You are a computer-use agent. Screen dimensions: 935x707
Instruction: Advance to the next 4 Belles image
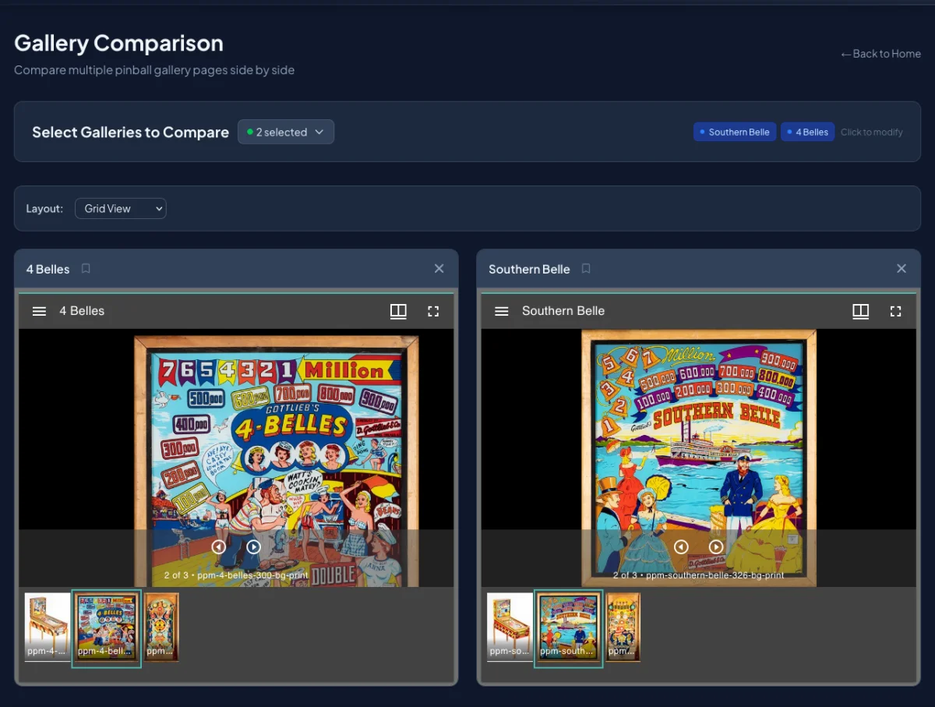pos(254,546)
